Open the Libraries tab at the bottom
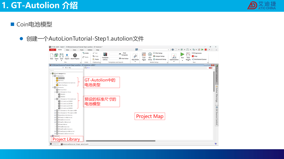 (x=54, y=144)
